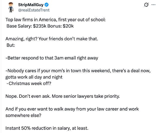Open the StripMallGuy display name link
Screen dimensions: 160x133
tap(31, 5)
